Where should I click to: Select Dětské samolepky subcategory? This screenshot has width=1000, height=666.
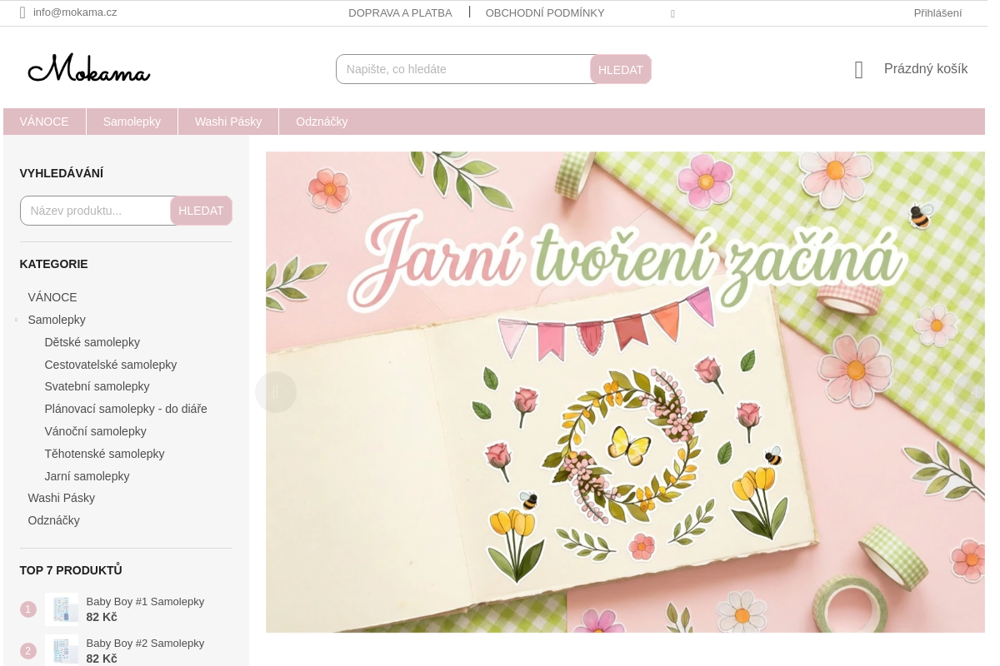[x=92, y=342]
